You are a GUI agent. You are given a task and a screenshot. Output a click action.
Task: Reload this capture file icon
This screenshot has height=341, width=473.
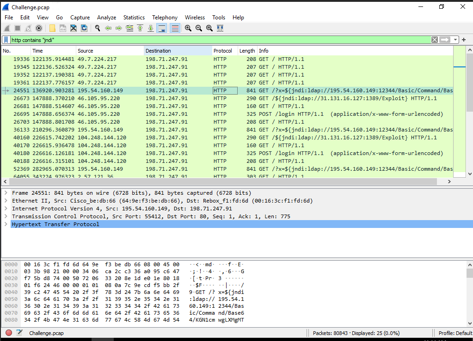84,28
